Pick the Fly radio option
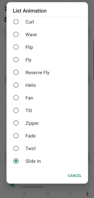The height and width of the screenshot is (198, 94). point(16,60)
